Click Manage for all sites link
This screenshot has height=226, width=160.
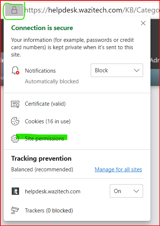[118, 169]
